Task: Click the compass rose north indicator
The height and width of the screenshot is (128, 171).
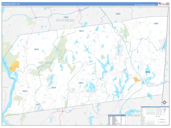Action: pyautogui.click(x=165, y=102)
